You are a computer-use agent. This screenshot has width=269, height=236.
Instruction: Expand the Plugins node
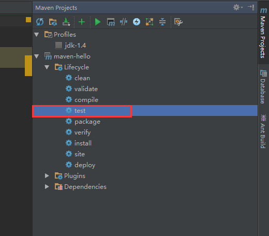click(47, 176)
